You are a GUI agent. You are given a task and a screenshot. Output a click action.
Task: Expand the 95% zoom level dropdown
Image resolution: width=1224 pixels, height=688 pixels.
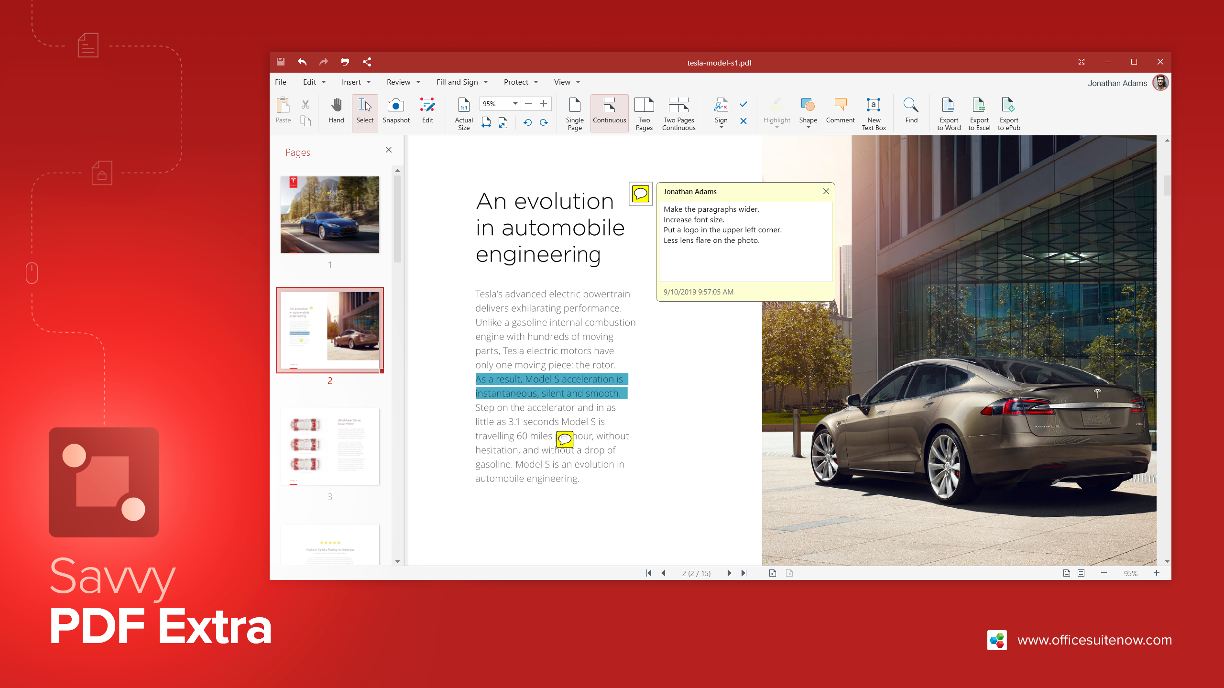[x=515, y=104]
